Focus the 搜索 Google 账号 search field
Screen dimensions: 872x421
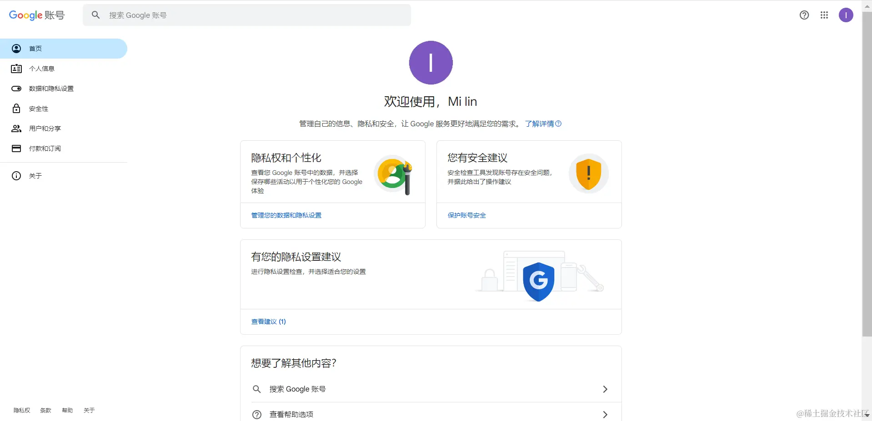[x=247, y=15]
